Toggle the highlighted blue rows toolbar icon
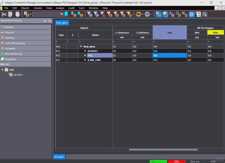Viewport: 225px width, 163px height. click(158, 14)
